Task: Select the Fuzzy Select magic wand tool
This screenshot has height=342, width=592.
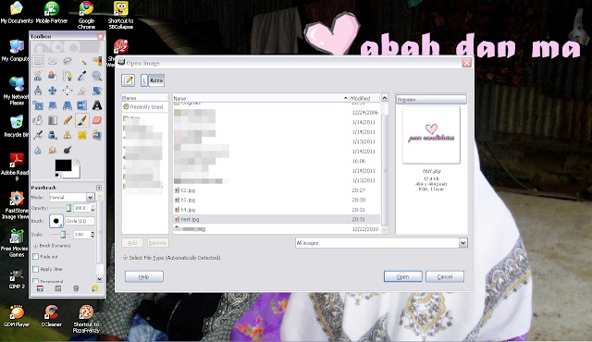Action: pyautogui.click(x=82, y=61)
